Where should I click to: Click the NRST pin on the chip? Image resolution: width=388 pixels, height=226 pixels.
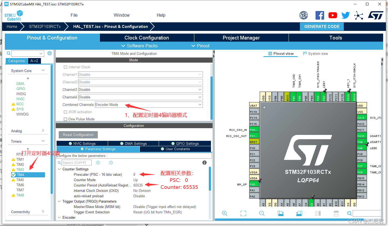254,142
